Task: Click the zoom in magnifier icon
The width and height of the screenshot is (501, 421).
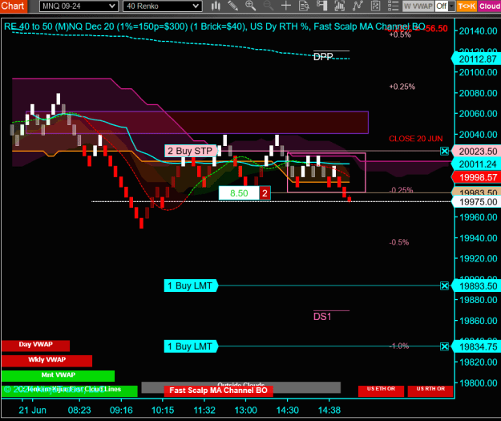Action: tap(250, 6)
